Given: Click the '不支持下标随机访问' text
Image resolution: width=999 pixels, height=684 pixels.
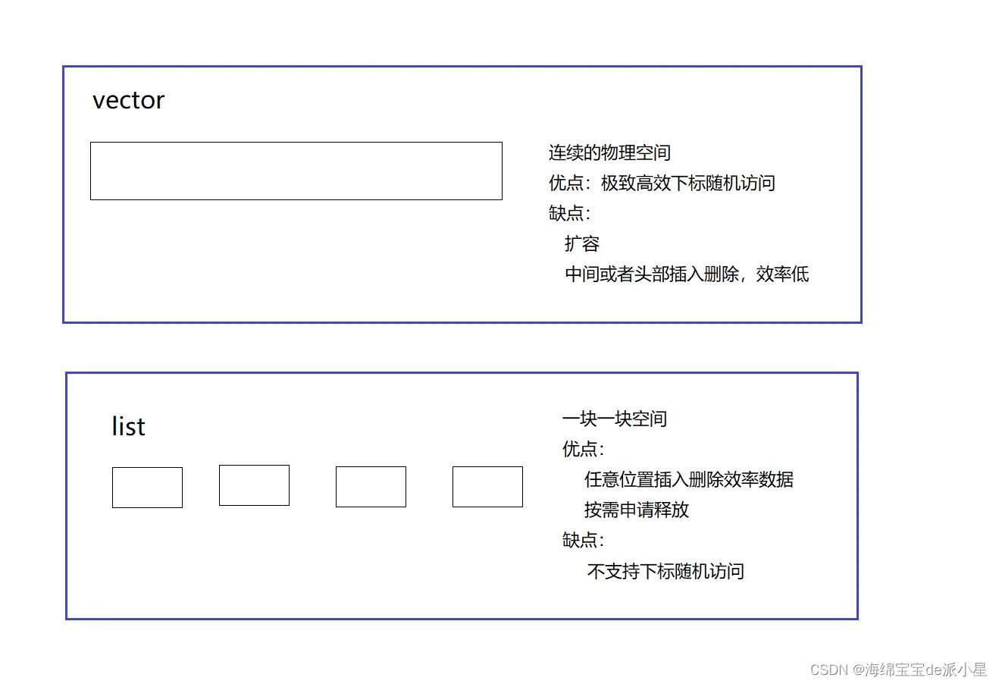Looking at the screenshot, I should (665, 571).
